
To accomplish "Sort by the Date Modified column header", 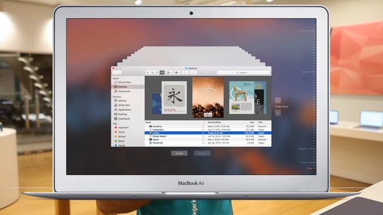I will point(214,122).
